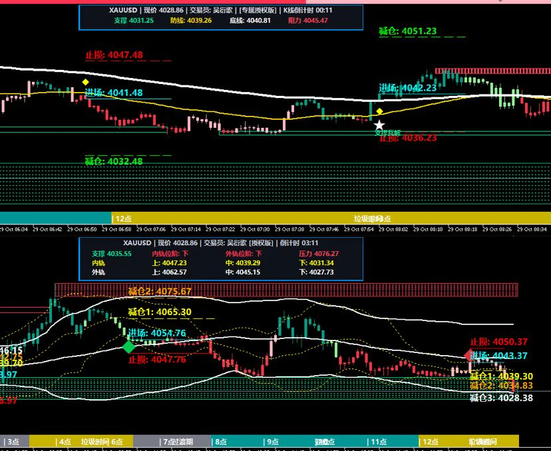Click the 29 Oct 07:06 time axis label
This screenshot has height=451, width=551.
point(151,229)
